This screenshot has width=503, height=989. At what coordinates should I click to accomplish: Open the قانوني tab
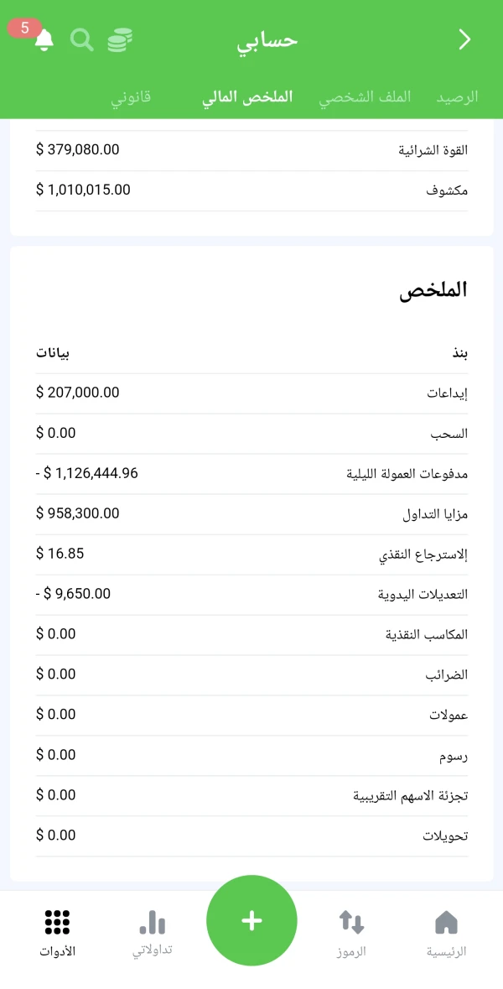coord(131,96)
